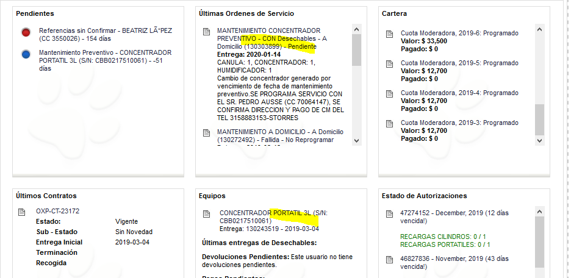Click the blue status dot for Mantenimiento Preventivo
The height and width of the screenshot is (278, 571).
click(26, 55)
